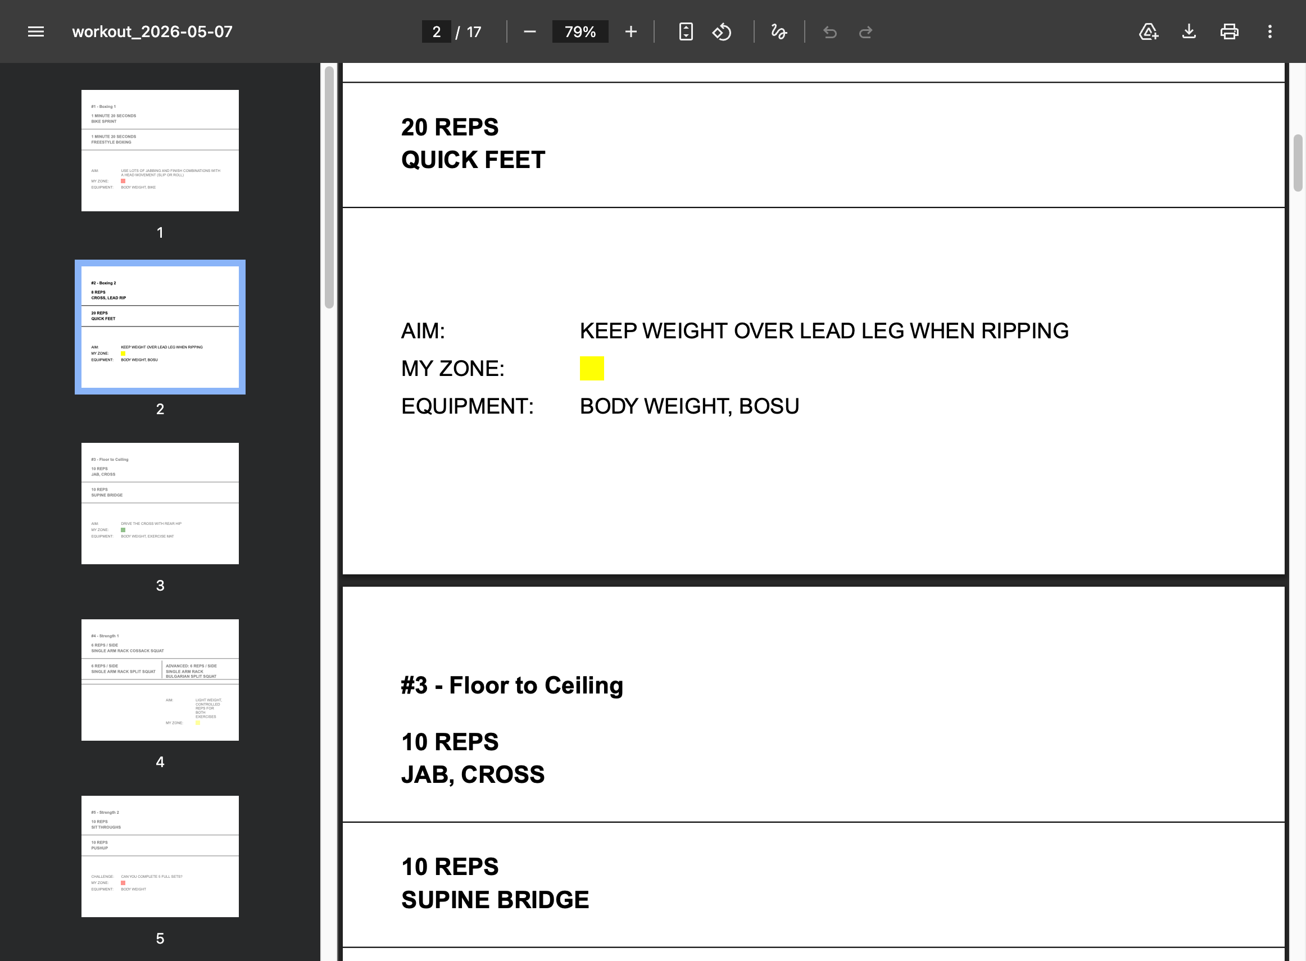Viewport: 1306px width, 961px height.
Task: Open page 4 thumbnail Strength 1
Action: pos(160,680)
